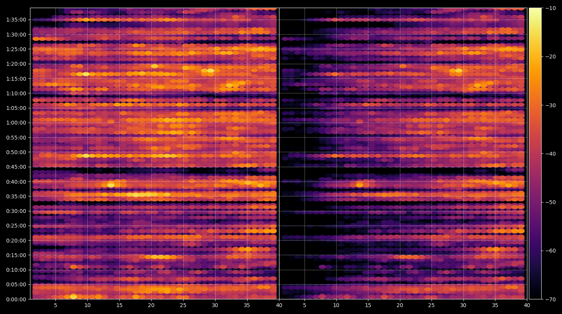Click the 1:15:00 time axis label

tap(16, 79)
